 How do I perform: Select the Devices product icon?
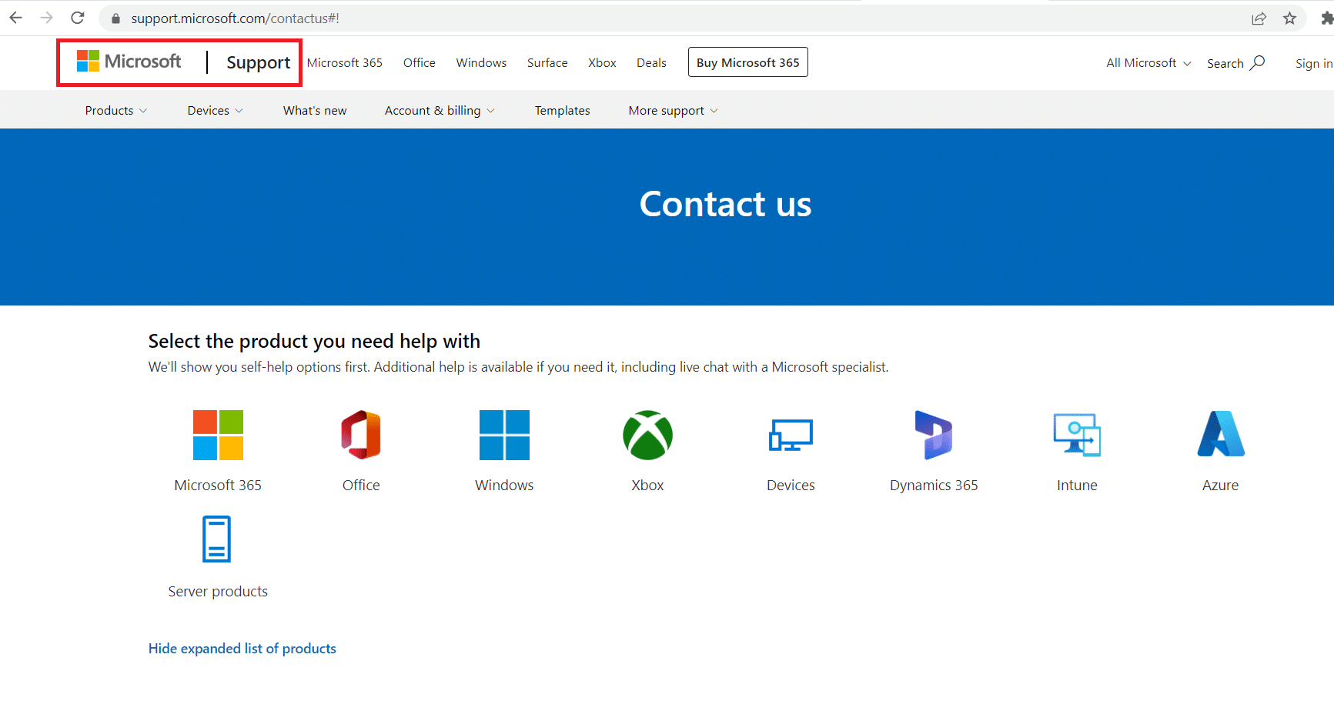coord(791,435)
